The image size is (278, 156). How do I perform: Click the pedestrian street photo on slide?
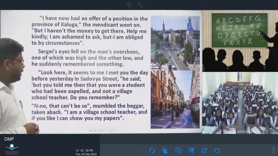coord(175,100)
